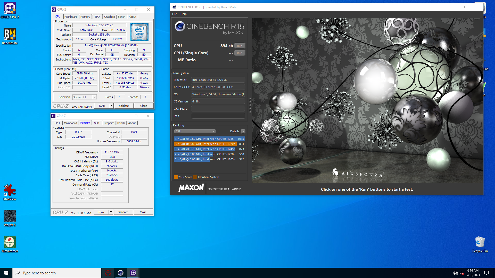
Task: Click the BenchMate icon in the taskbar
Action: coord(108,273)
